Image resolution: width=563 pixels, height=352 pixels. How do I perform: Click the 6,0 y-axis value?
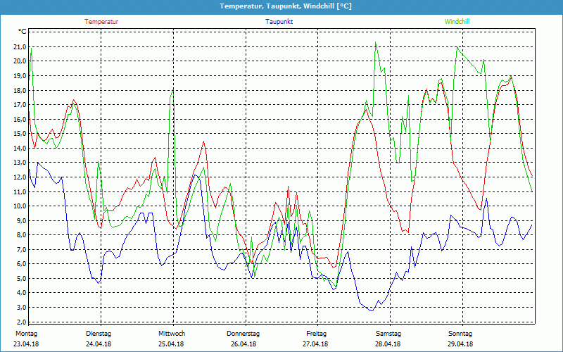coord(22,264)
